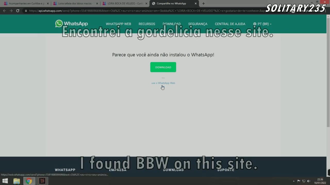Click the padlock icon in the address bar

tap(26, 11)
